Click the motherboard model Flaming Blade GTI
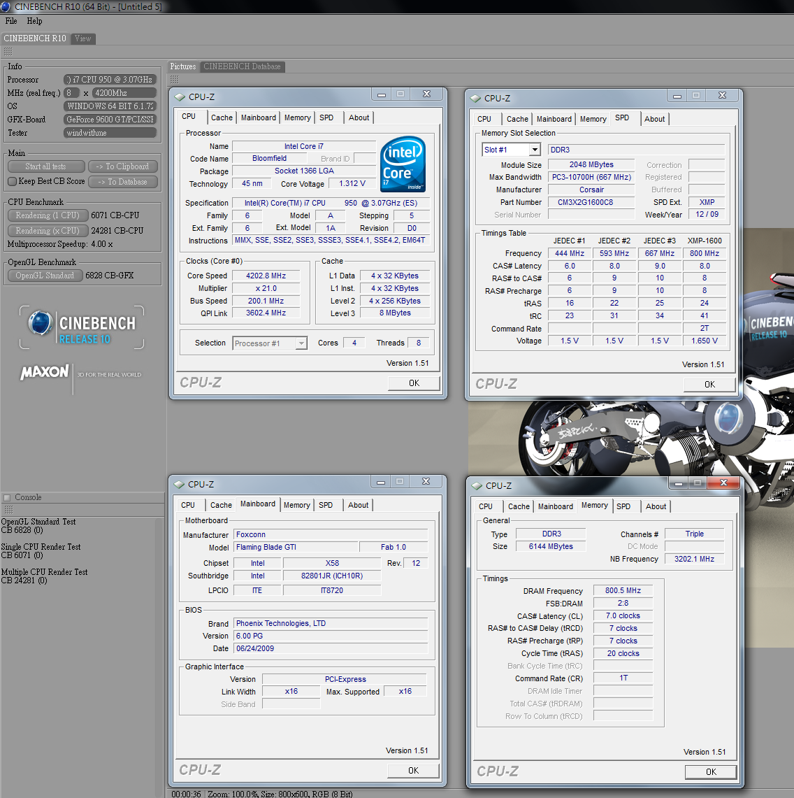 click(x=296, y=547)
